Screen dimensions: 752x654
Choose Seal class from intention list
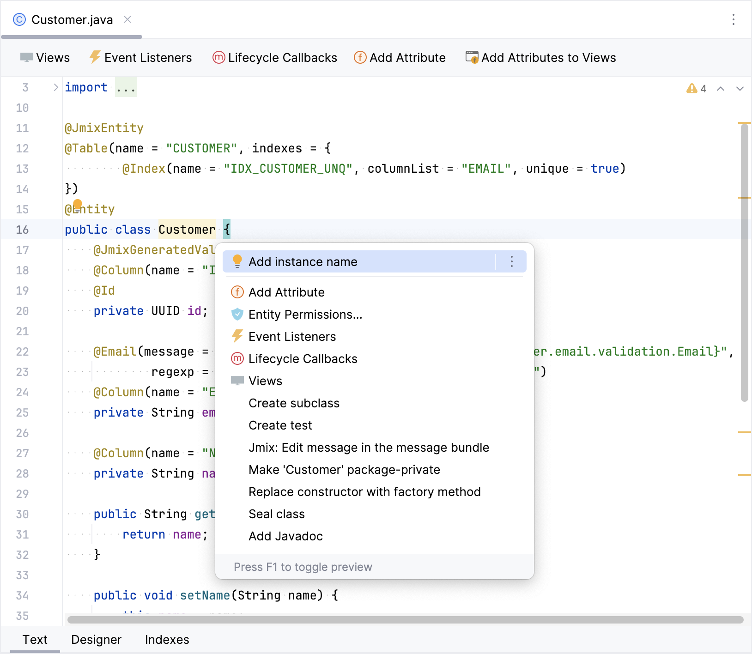click(276, 514)
